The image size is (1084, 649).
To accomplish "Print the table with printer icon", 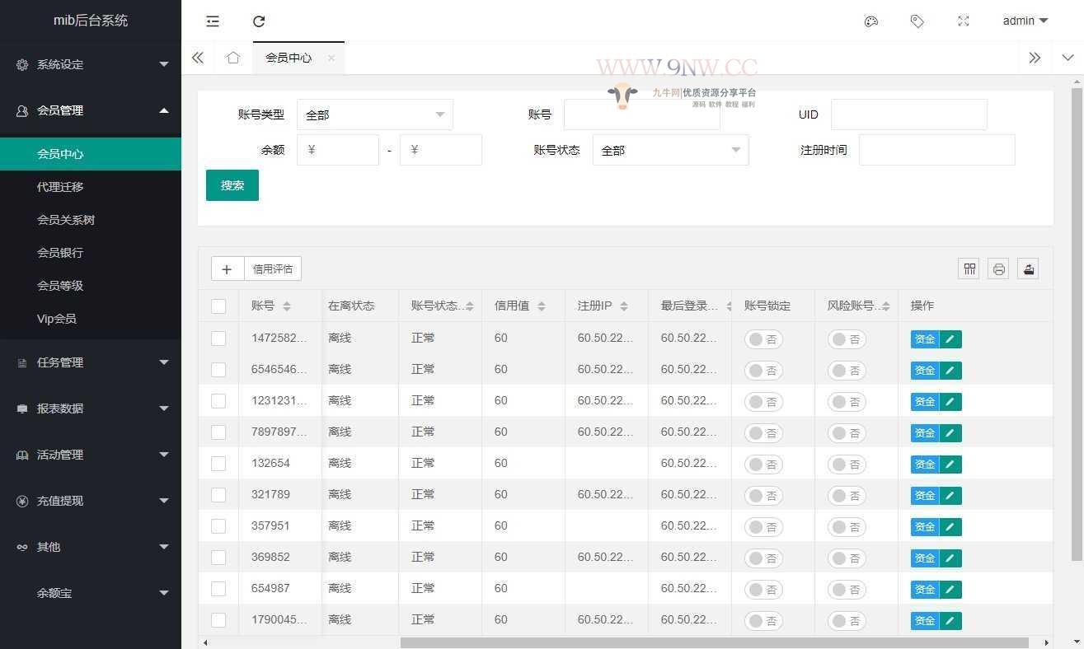I will (999, 268).
